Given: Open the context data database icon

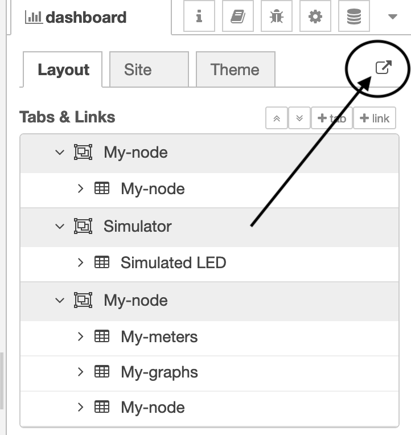Looking at the screenshot, I should click(x=354, y=16).
